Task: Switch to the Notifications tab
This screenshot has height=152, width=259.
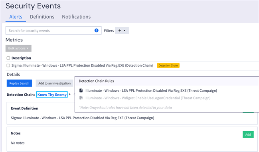Action: [76, 17]
